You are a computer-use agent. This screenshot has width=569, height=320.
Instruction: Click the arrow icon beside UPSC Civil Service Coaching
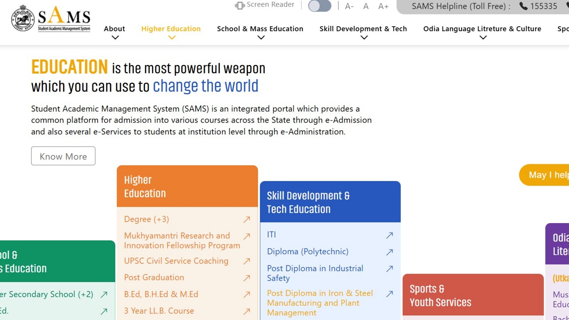pyautogui.click(x=247, y=261)
